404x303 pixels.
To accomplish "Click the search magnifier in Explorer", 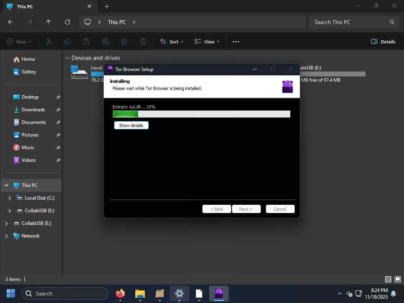I will [392, 22].
